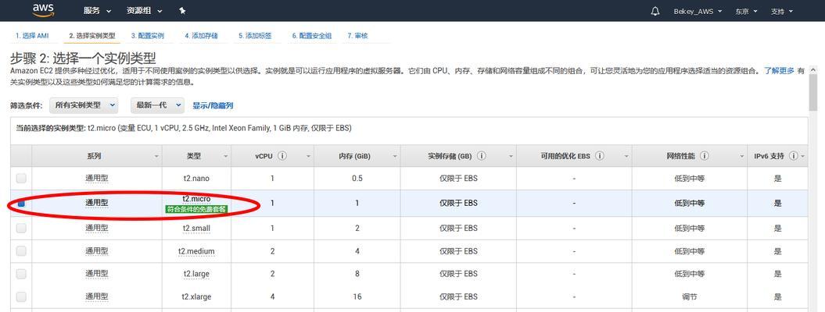This screenshot has width=825, height=312.
Task: Click the 符合条件的免费套餐 badge
Action: point(196,209)
